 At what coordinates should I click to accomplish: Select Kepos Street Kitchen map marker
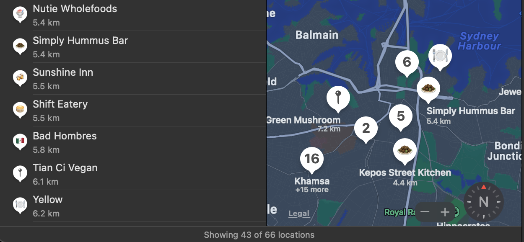[405, 151]
